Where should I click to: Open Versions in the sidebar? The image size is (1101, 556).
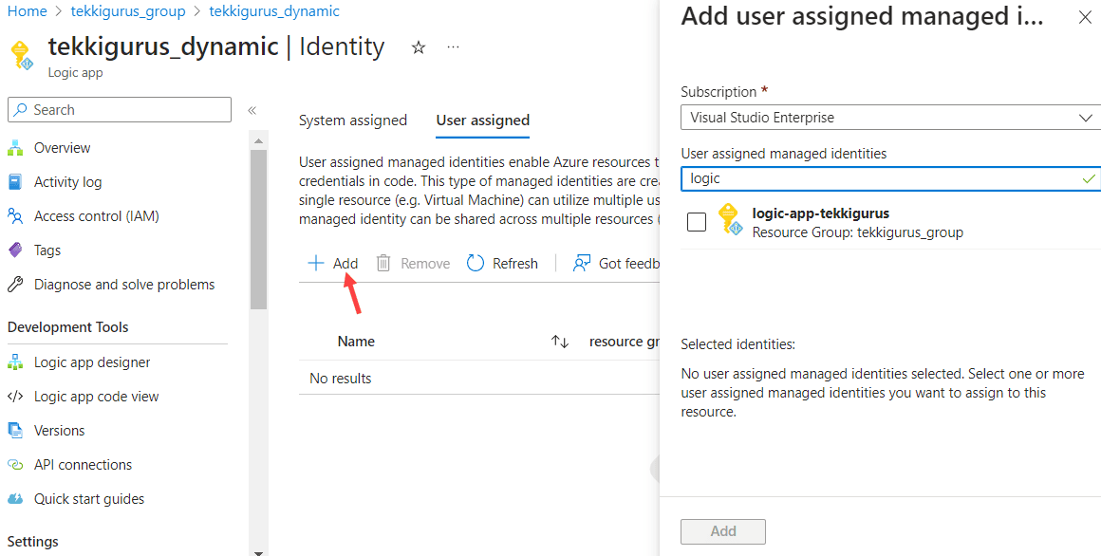click(x=59, y=431)
